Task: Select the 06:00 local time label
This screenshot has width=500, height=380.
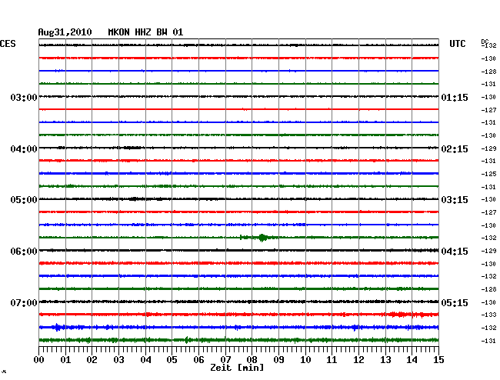Action: click(24, 252)
